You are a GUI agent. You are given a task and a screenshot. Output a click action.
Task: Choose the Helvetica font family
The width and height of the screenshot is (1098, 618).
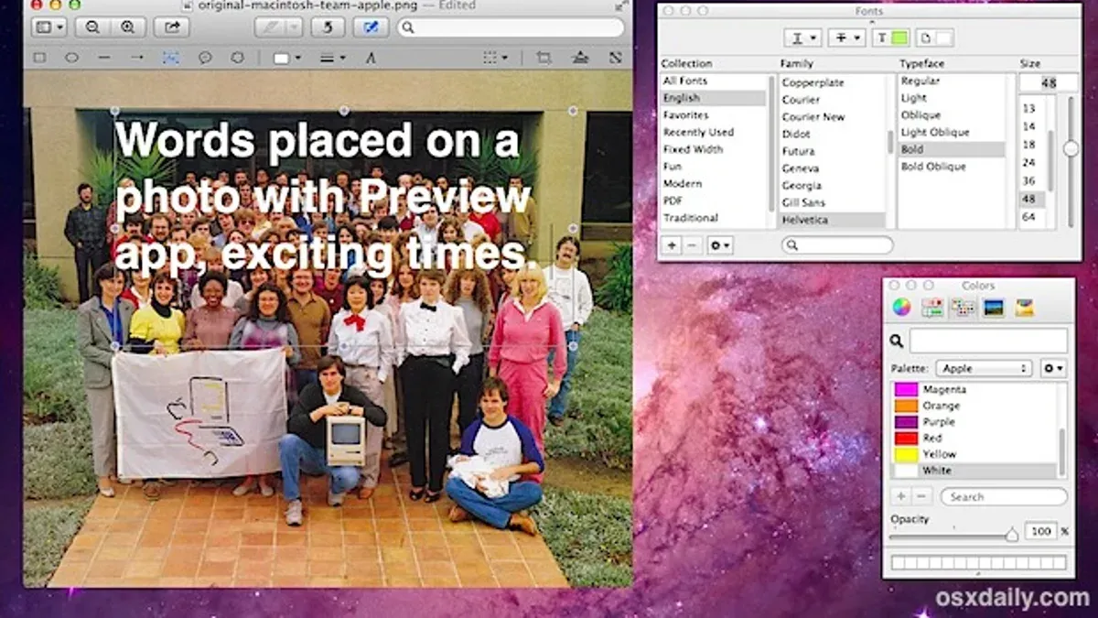(832, 221)
